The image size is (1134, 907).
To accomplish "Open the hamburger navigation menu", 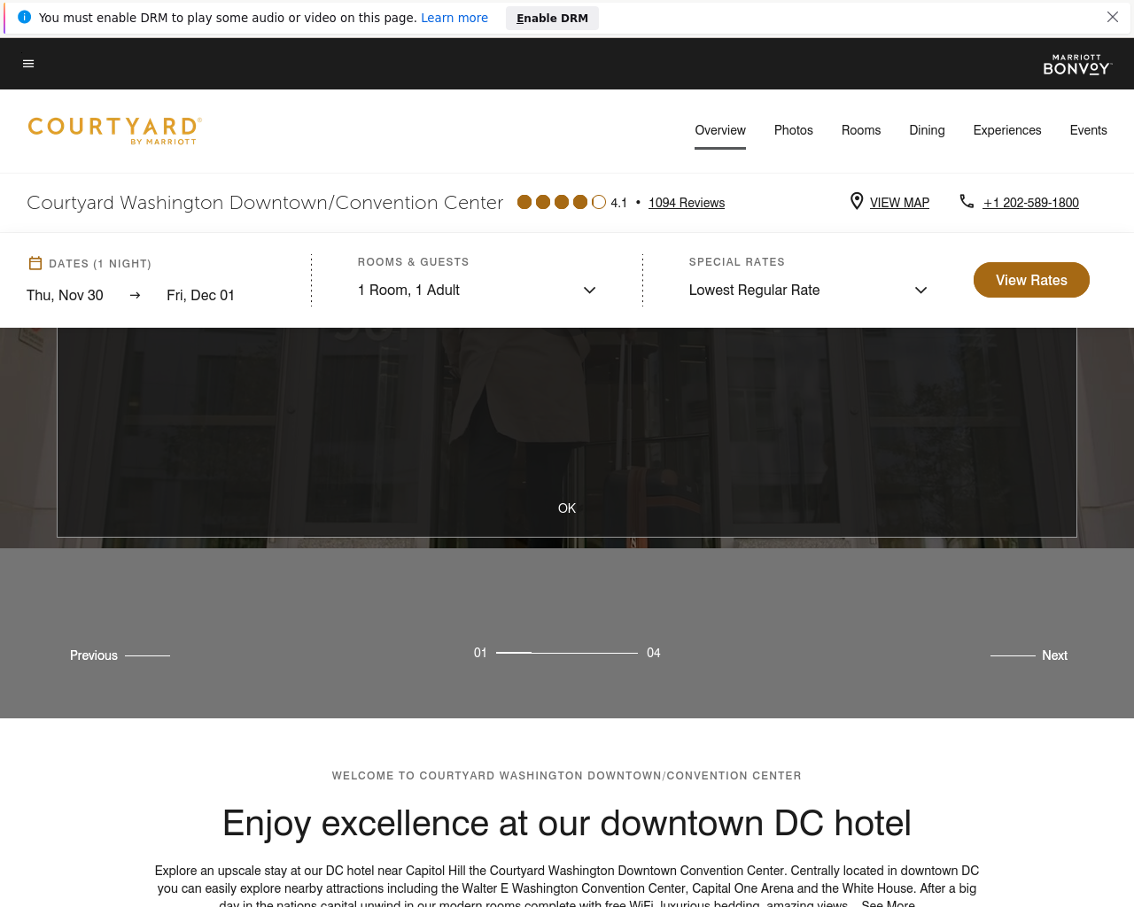I will click(28, 64).
